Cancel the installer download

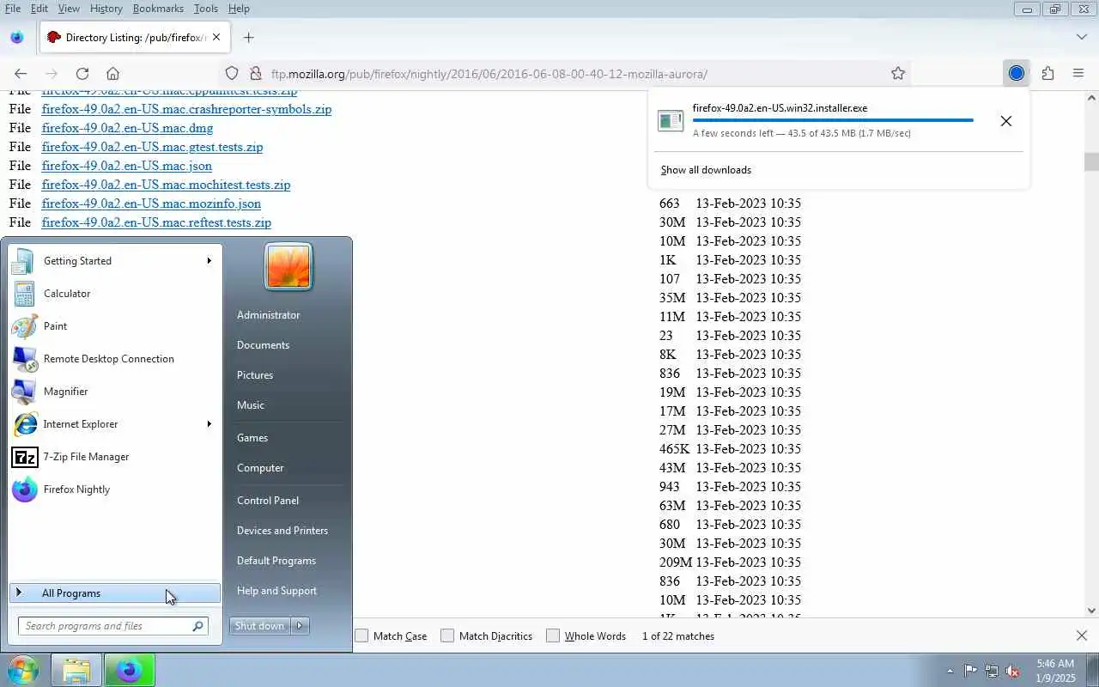[x=1006, y=121]
